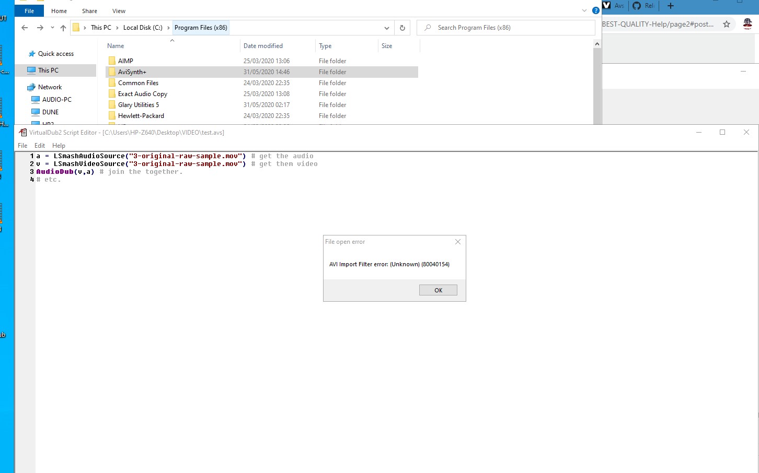Click the date 31/05/2020 14:46

click(x=267, y=72)
